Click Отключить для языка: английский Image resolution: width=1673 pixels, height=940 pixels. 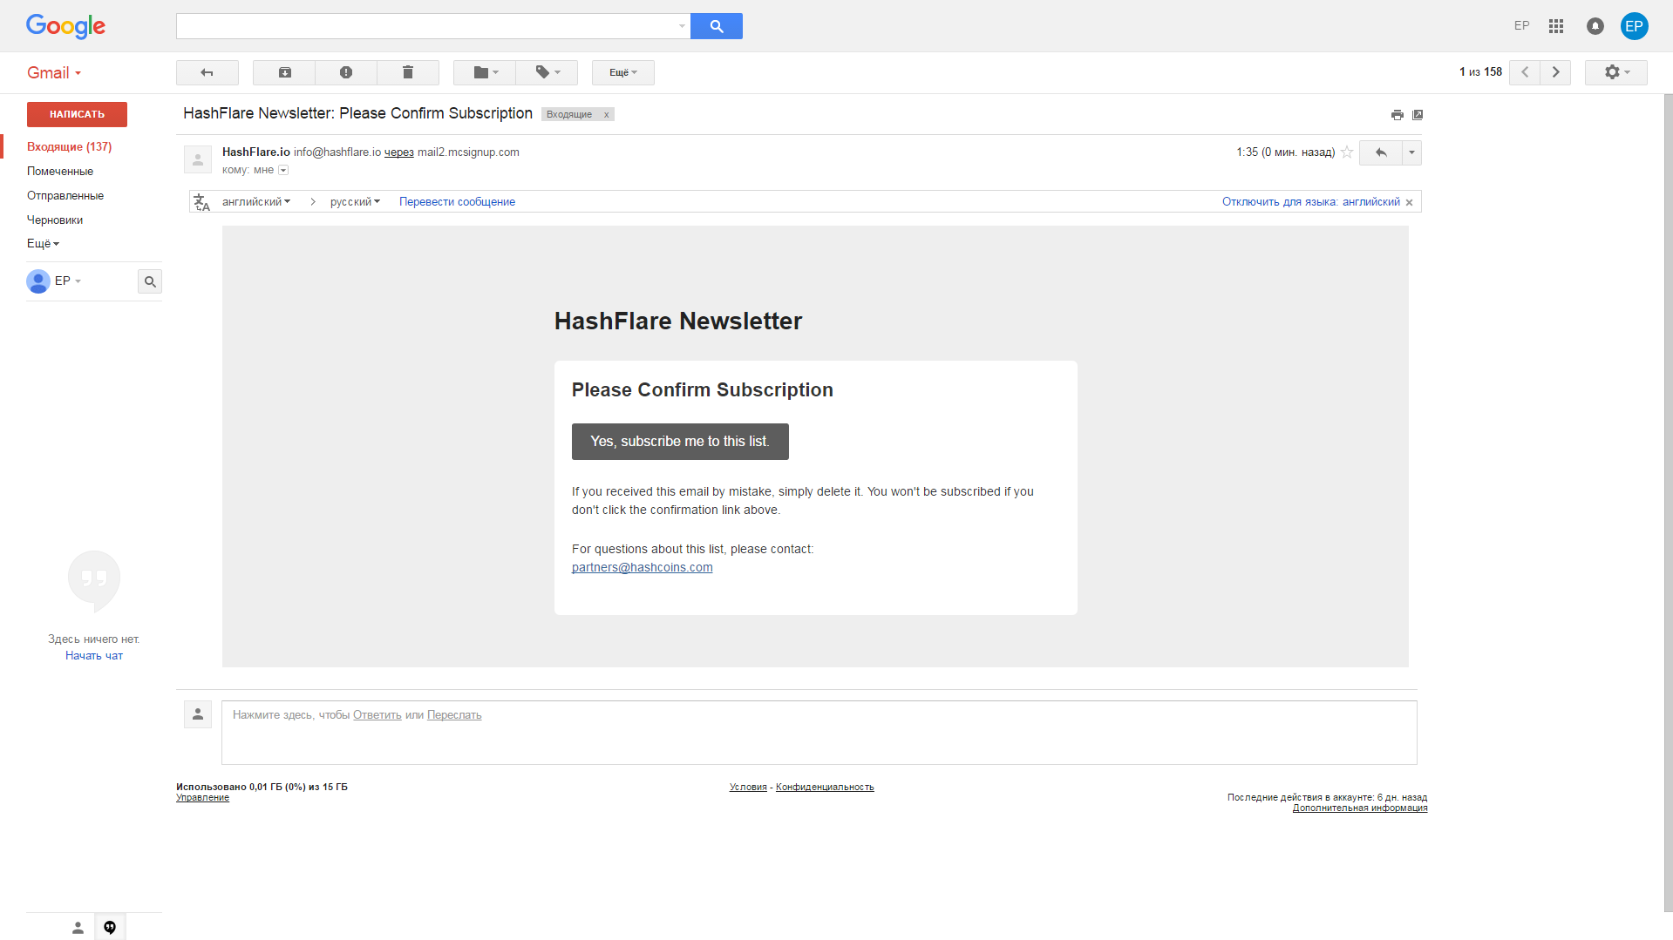point(1310,201)
